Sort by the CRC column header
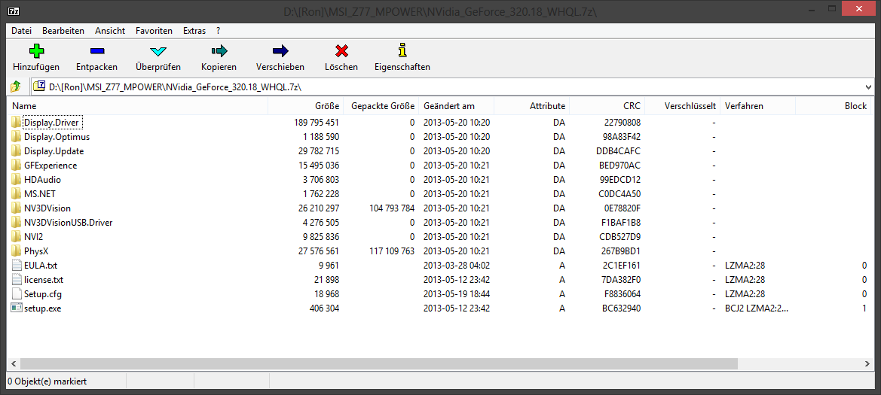This screenshot has width=881, height=395. (x=607, y=105)
